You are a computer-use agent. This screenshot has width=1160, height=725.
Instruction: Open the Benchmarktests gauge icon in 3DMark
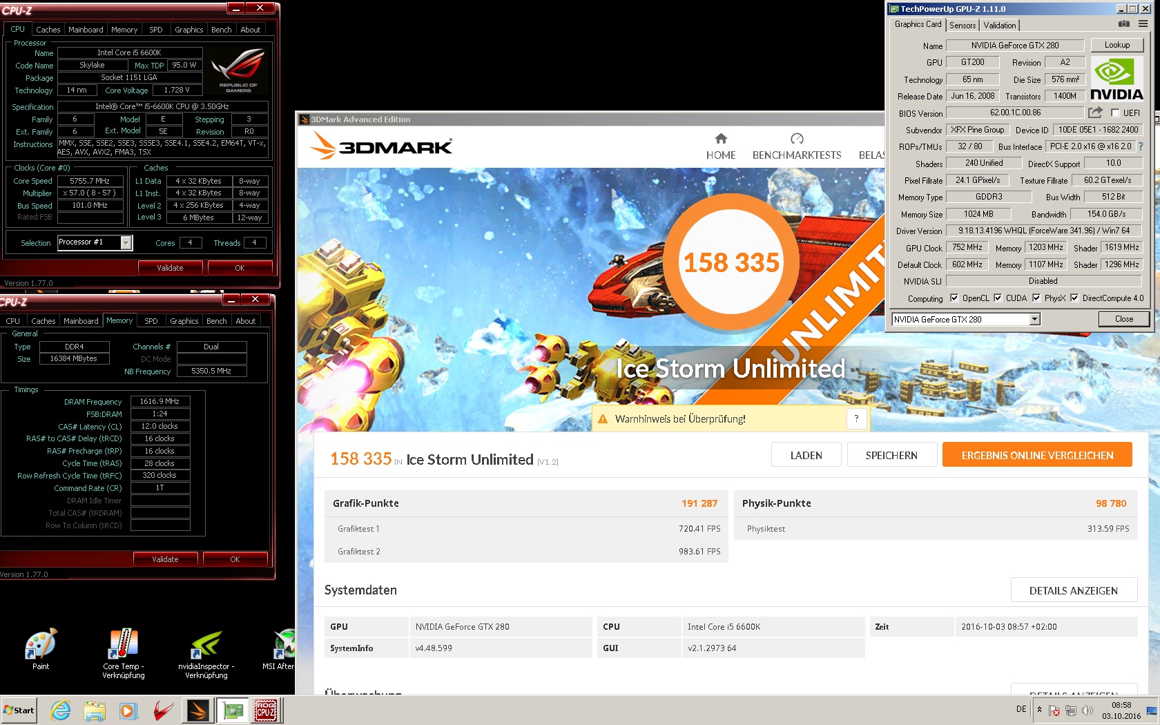pos(797,139)
